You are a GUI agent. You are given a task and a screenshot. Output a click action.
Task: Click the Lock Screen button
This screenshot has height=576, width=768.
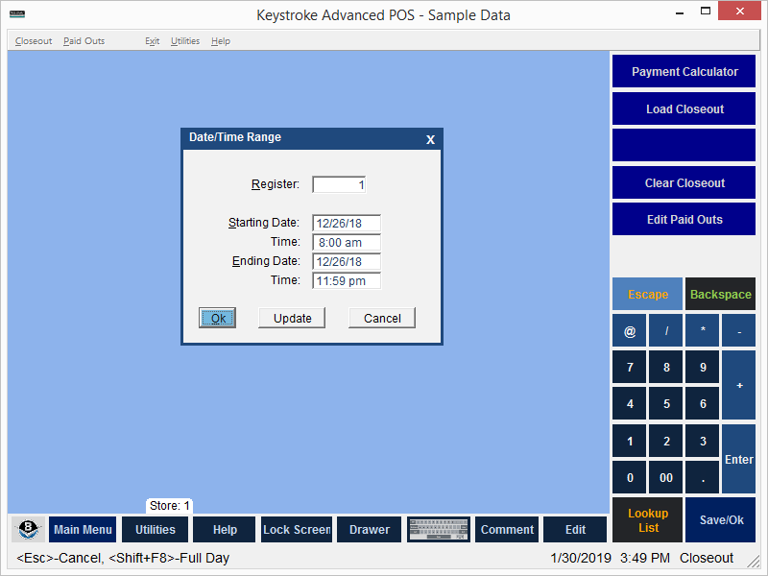coord(297,529)
